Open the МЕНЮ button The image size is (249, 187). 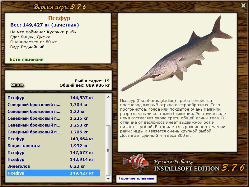[17, 85]
